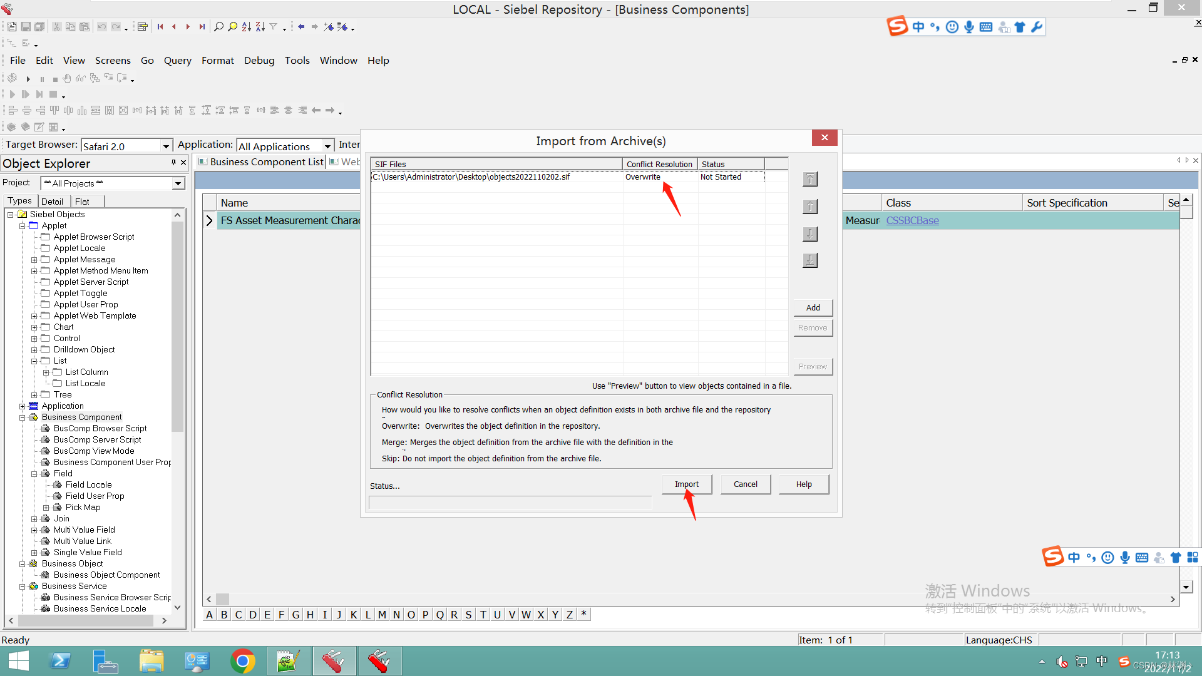This screenshot has width=1202, height=676.
Task: Open Google Chrome from the taskbar
Action: 243,661
